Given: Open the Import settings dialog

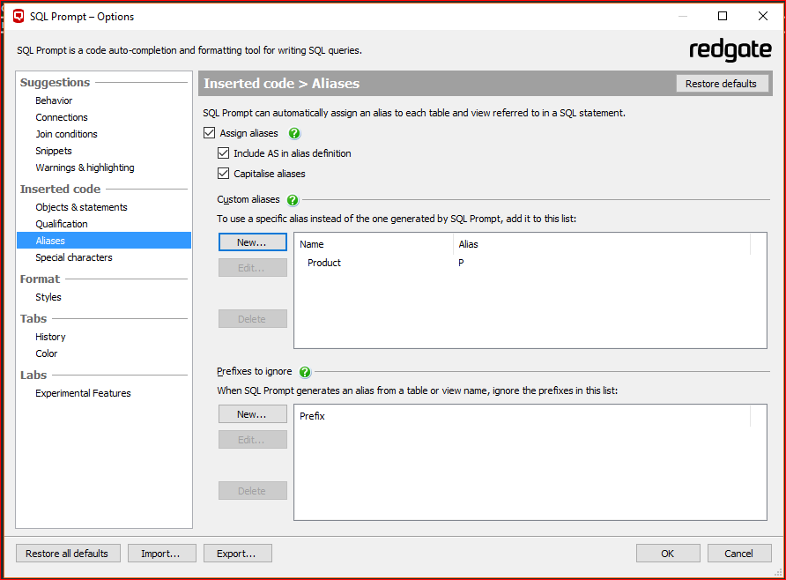Looking at the screenshot, I should [159, 554].
